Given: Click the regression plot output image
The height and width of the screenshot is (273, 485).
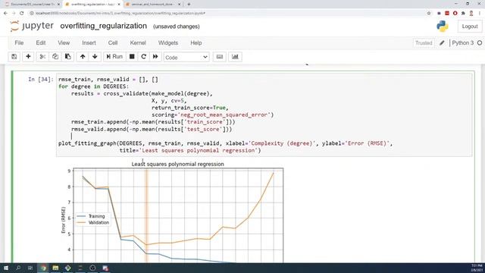Looking at the screenshot, I should tap(172, 212).
